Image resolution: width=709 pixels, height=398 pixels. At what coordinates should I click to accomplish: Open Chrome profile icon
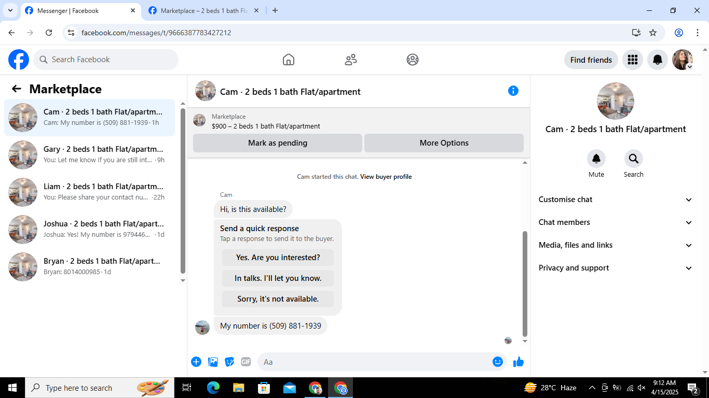(x=679, y=33)
